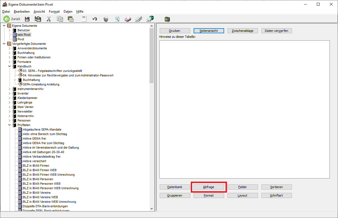Open the Ansicht menu
Viewport: 338px width, 218px height.
coord(39,12)
